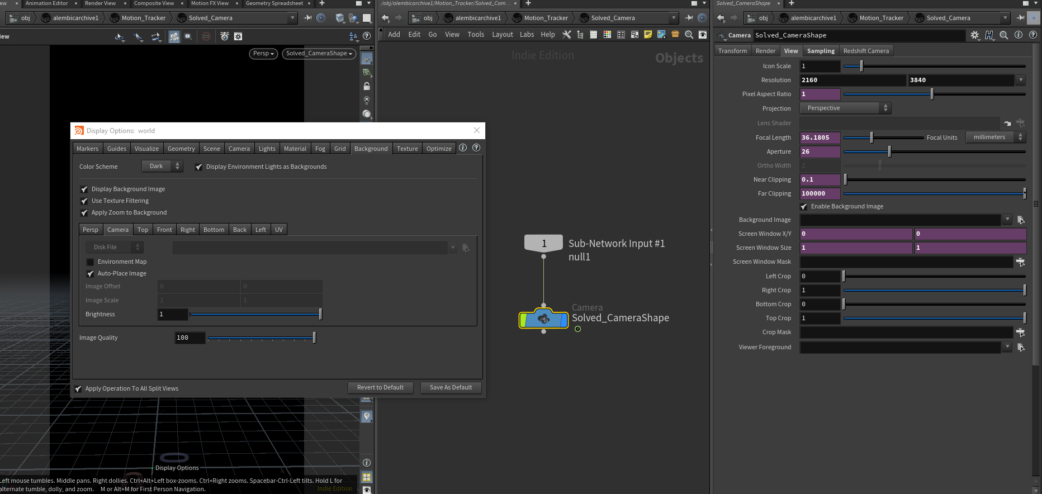Viewport: 1042px width, 494px height.
Task: Toggle Auto-Place Image checkbox
Action: click(91, 274)
